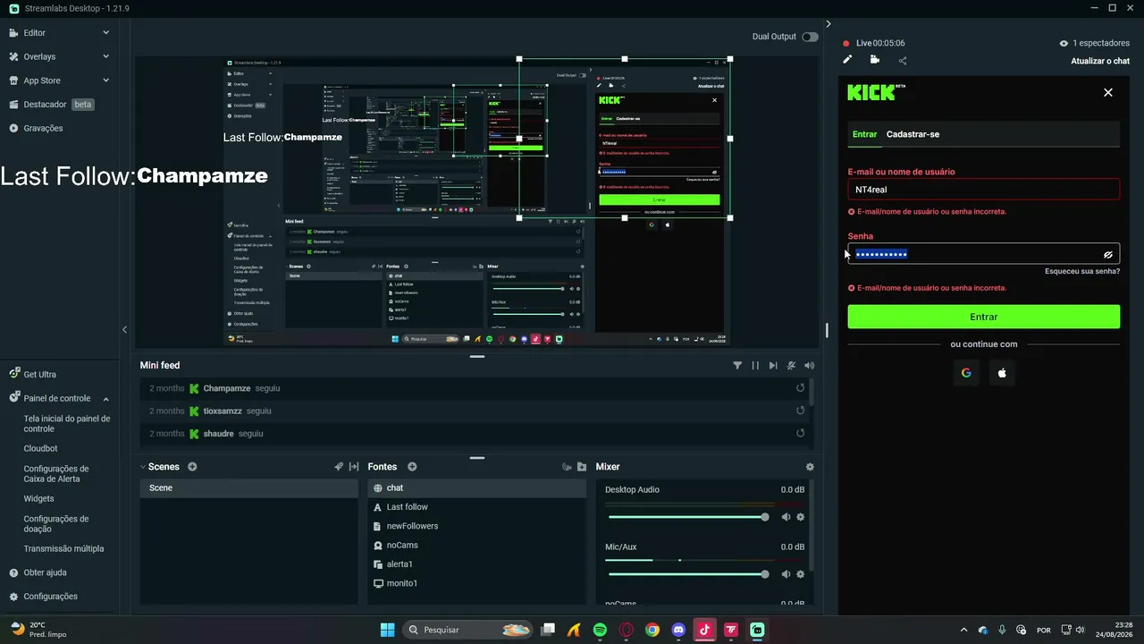
Task: Continue with Google sign-in
Action: (x=966, y=373)
